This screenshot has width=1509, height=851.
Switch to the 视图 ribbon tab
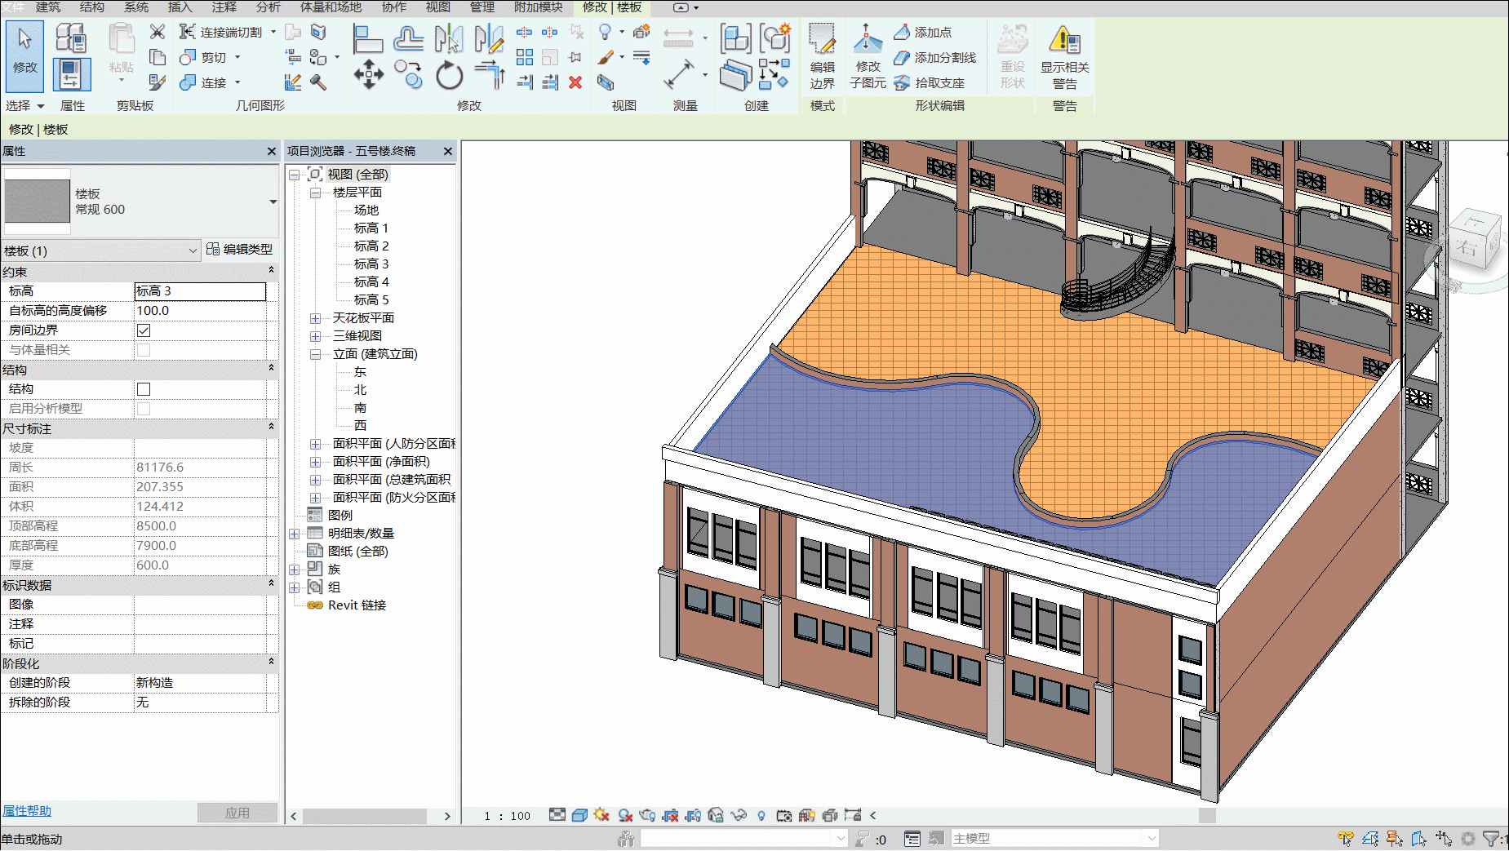click(438, 7)
